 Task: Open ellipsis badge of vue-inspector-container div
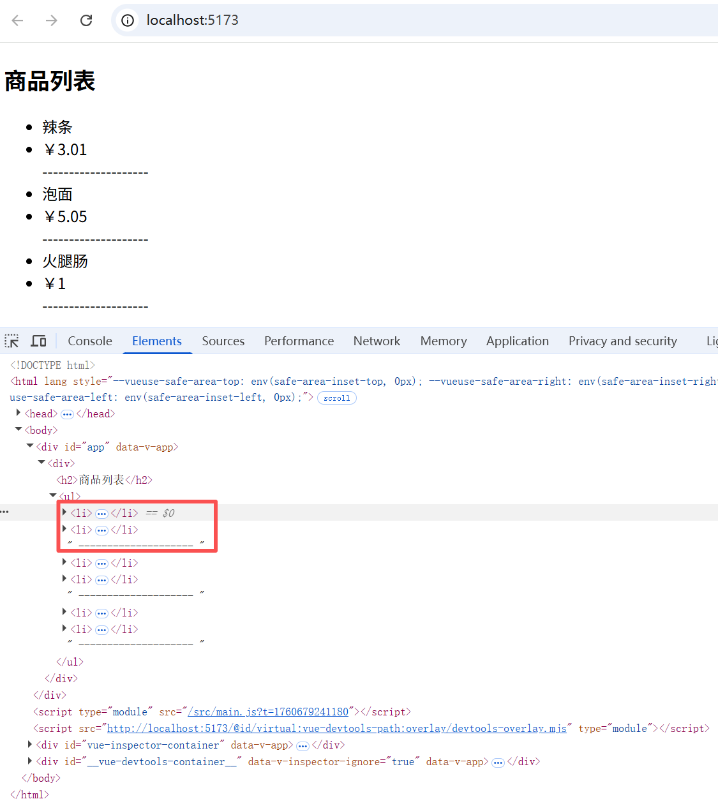tap(303, 746)
